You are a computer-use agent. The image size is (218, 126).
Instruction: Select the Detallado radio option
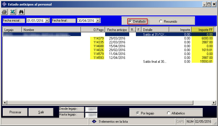click(x=130, y=21)
